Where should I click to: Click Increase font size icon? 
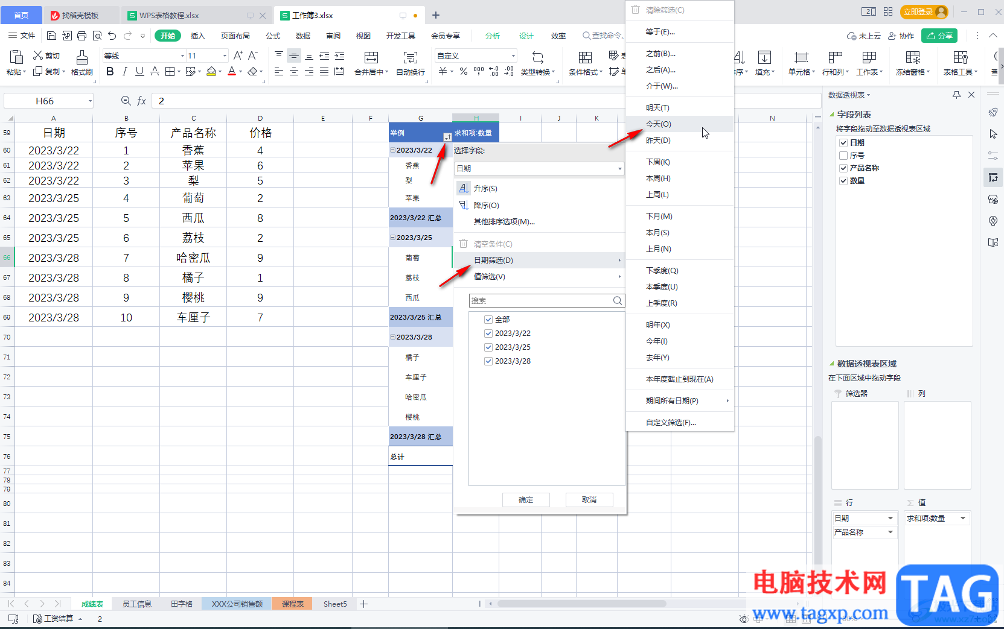point(238,55)
